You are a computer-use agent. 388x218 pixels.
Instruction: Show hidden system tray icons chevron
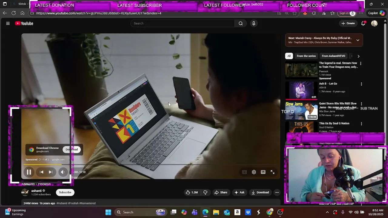(x=327, y=212)
